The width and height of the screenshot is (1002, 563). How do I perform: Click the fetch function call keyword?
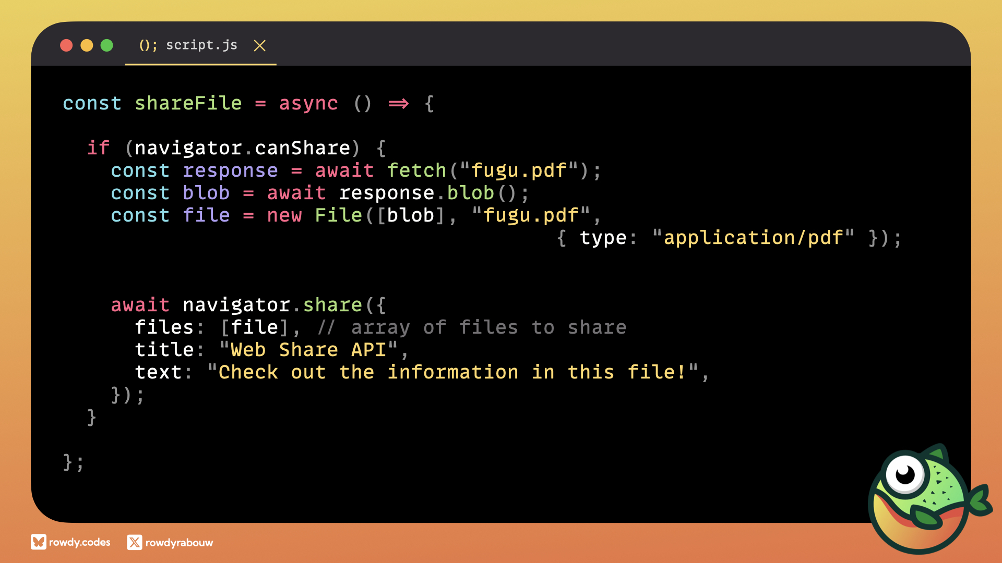click(416, 170)
